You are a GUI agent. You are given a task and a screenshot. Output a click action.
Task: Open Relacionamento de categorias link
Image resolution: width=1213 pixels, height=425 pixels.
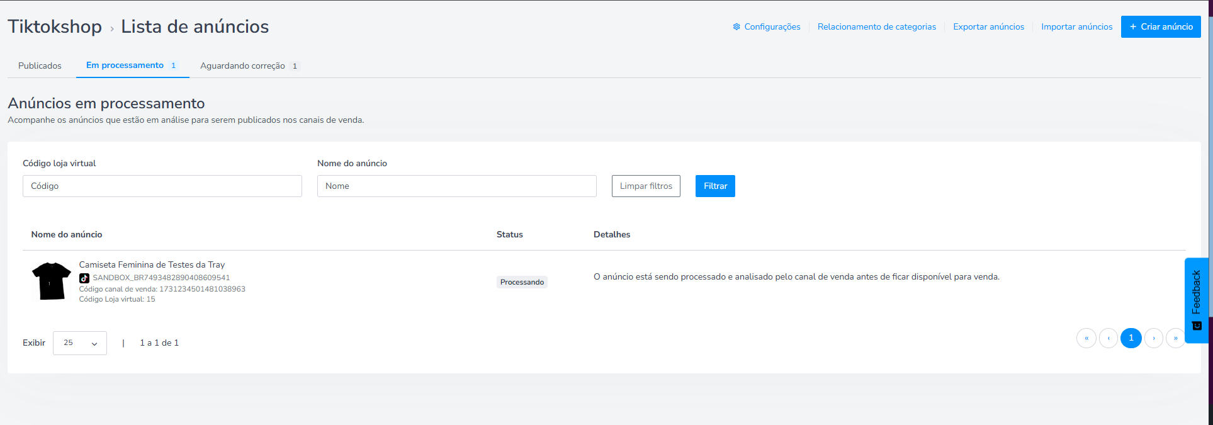coord(876,26)
